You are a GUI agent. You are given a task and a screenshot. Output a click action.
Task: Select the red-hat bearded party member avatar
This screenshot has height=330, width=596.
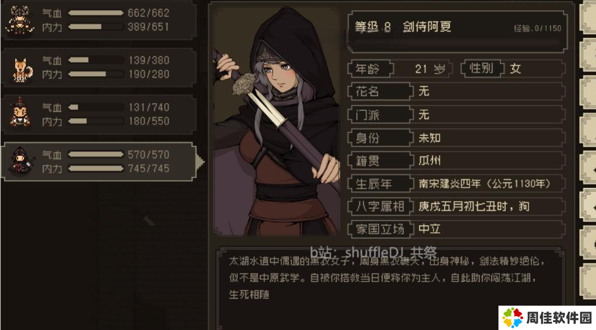(x=20, y=113)
